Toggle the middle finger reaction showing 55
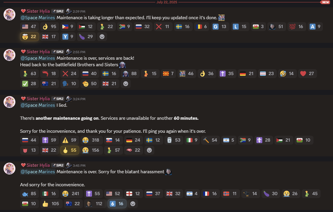The height and width of the screenshot is (212, 333). tap(70, 150)
